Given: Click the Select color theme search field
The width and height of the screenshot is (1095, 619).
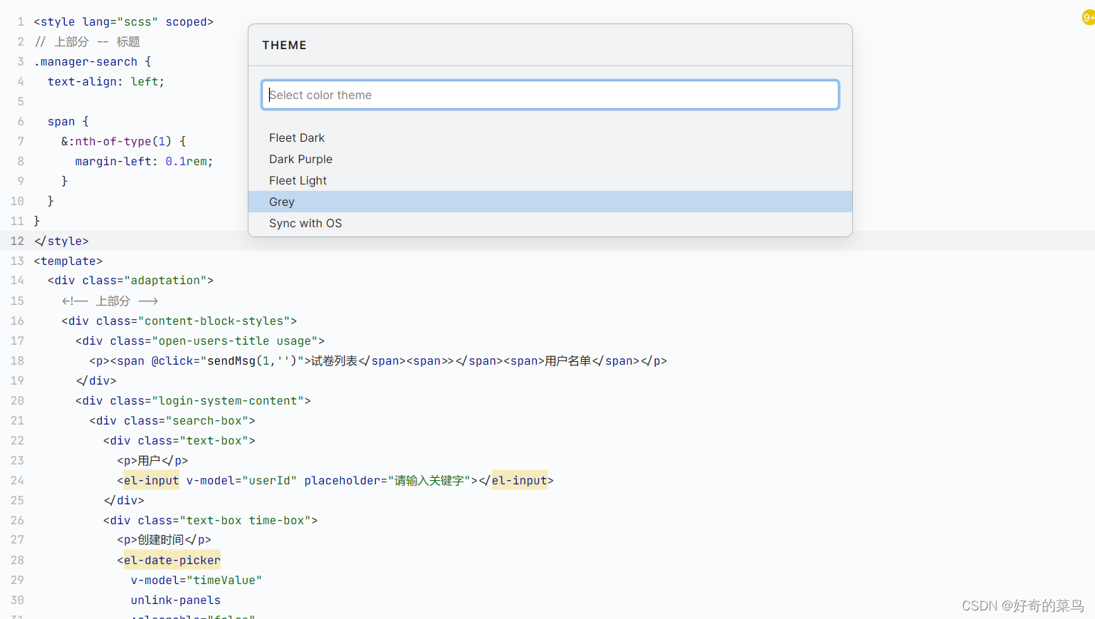Looking at the screenshot, I should [550, 94].
